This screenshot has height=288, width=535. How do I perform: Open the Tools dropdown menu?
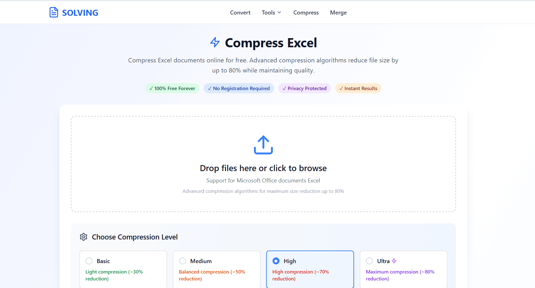point(269,12)
